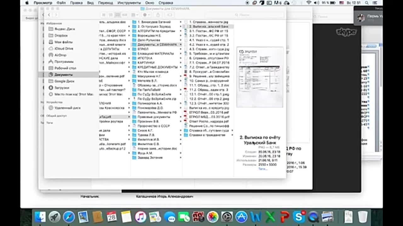Viewport: 403px width, 226px height.
Task: Go back in Finder navigation
Action: tap(49, 15)
